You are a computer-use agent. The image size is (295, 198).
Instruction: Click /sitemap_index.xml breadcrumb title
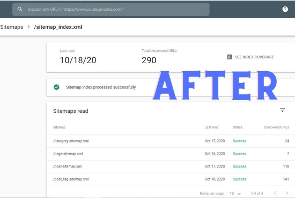click(x=58, y=27)
